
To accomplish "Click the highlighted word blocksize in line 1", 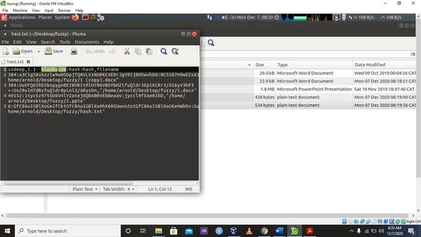I will (x=54, y=69).
